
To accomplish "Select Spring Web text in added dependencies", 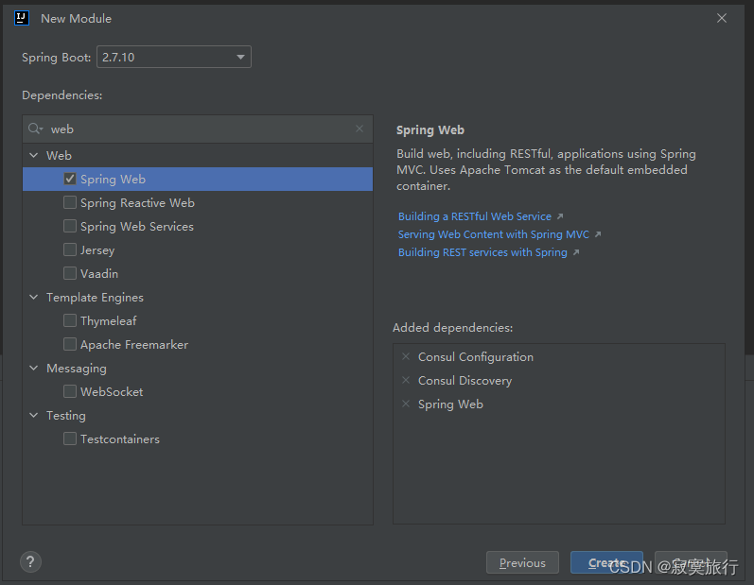I will pyautogui.click(x=450, y=404).
